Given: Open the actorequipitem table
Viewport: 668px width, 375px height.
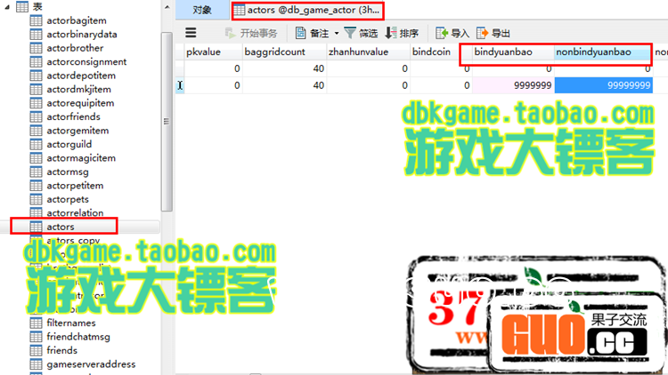Looking at the screenshot, I should 80,103.
